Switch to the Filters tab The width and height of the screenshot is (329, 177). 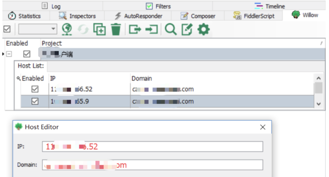[158, 6]
